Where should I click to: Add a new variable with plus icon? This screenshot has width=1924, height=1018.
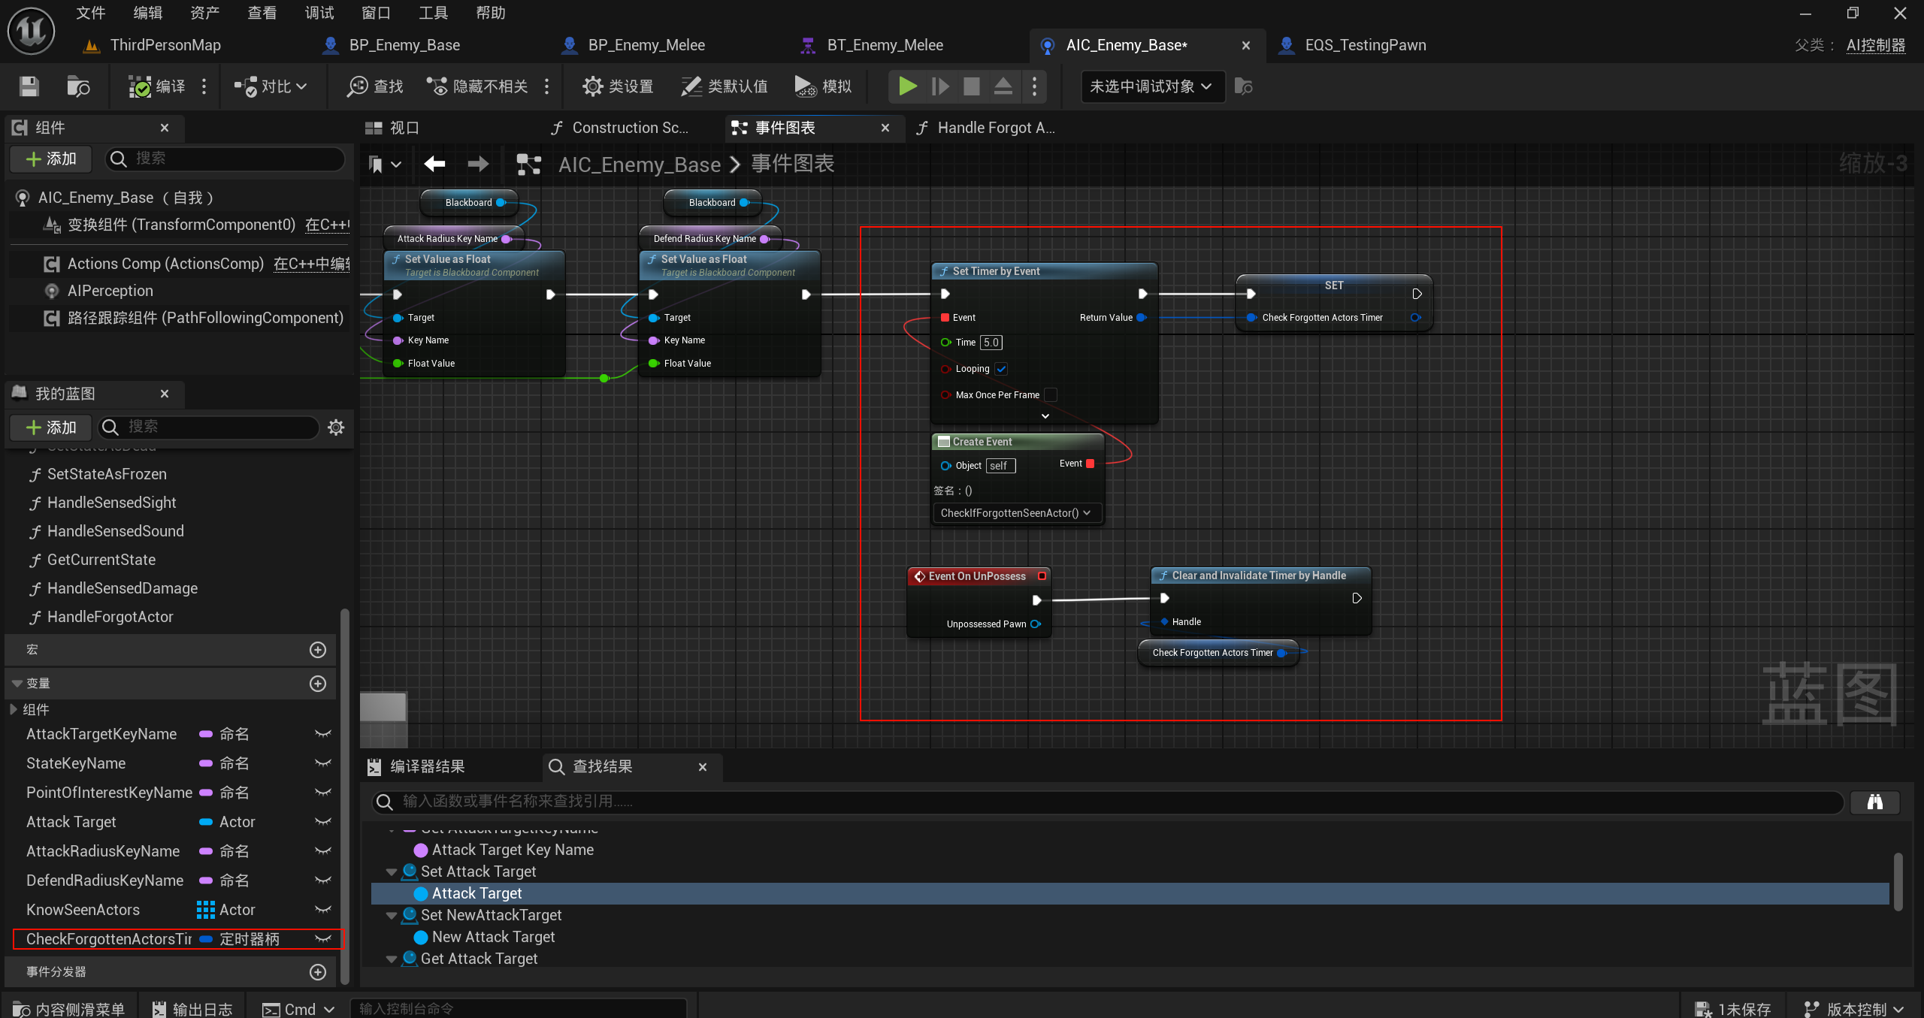point(318,684)
